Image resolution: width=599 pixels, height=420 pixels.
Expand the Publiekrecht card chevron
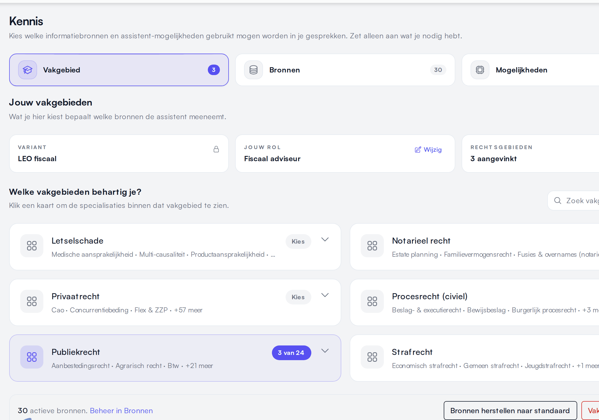point(325,351)
